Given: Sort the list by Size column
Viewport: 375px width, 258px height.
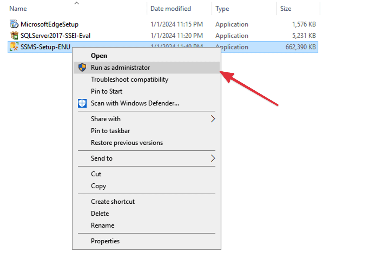Looking at the screenshot, I should point(285,9).
